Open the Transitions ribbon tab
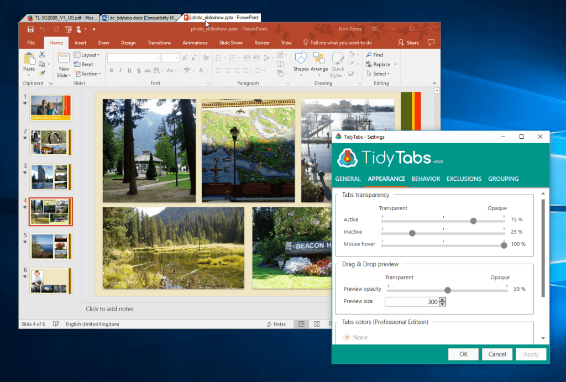Viewport: 566px width, 382px height. tap(159, 43)
